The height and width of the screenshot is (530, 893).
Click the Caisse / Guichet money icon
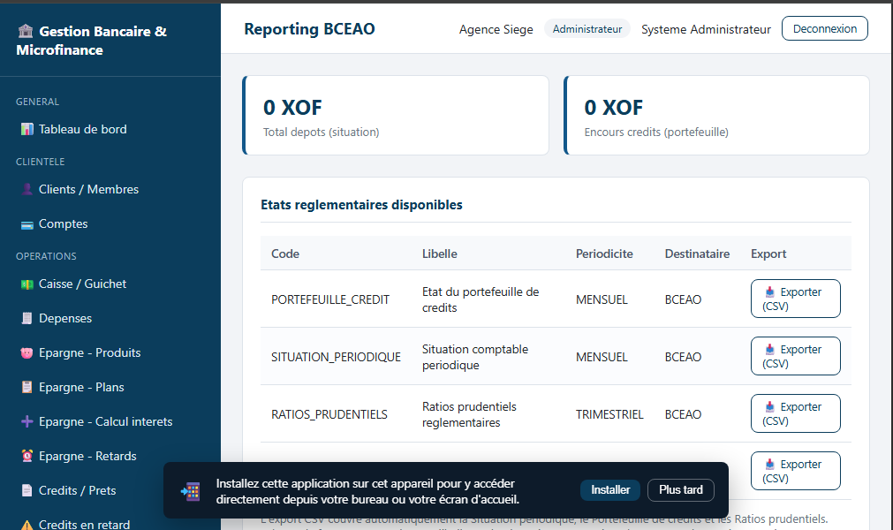[26, 284]
